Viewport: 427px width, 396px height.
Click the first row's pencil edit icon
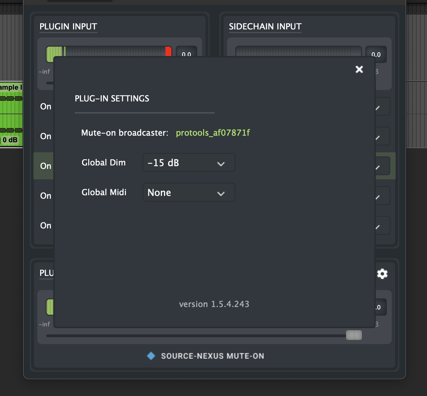(381, 107)
